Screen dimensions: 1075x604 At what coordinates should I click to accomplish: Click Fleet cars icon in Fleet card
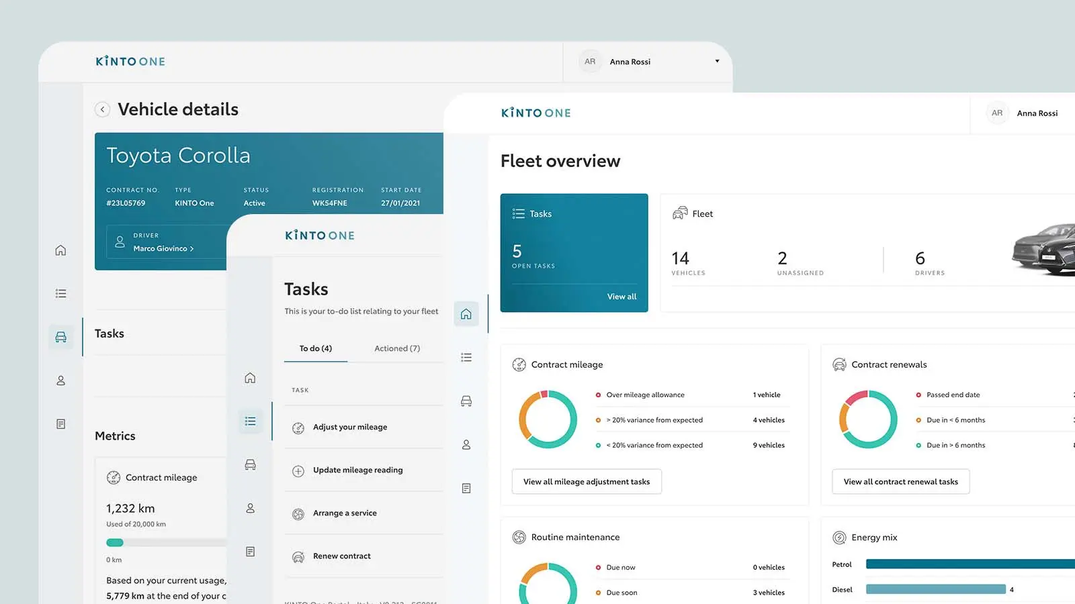[680, 213]
